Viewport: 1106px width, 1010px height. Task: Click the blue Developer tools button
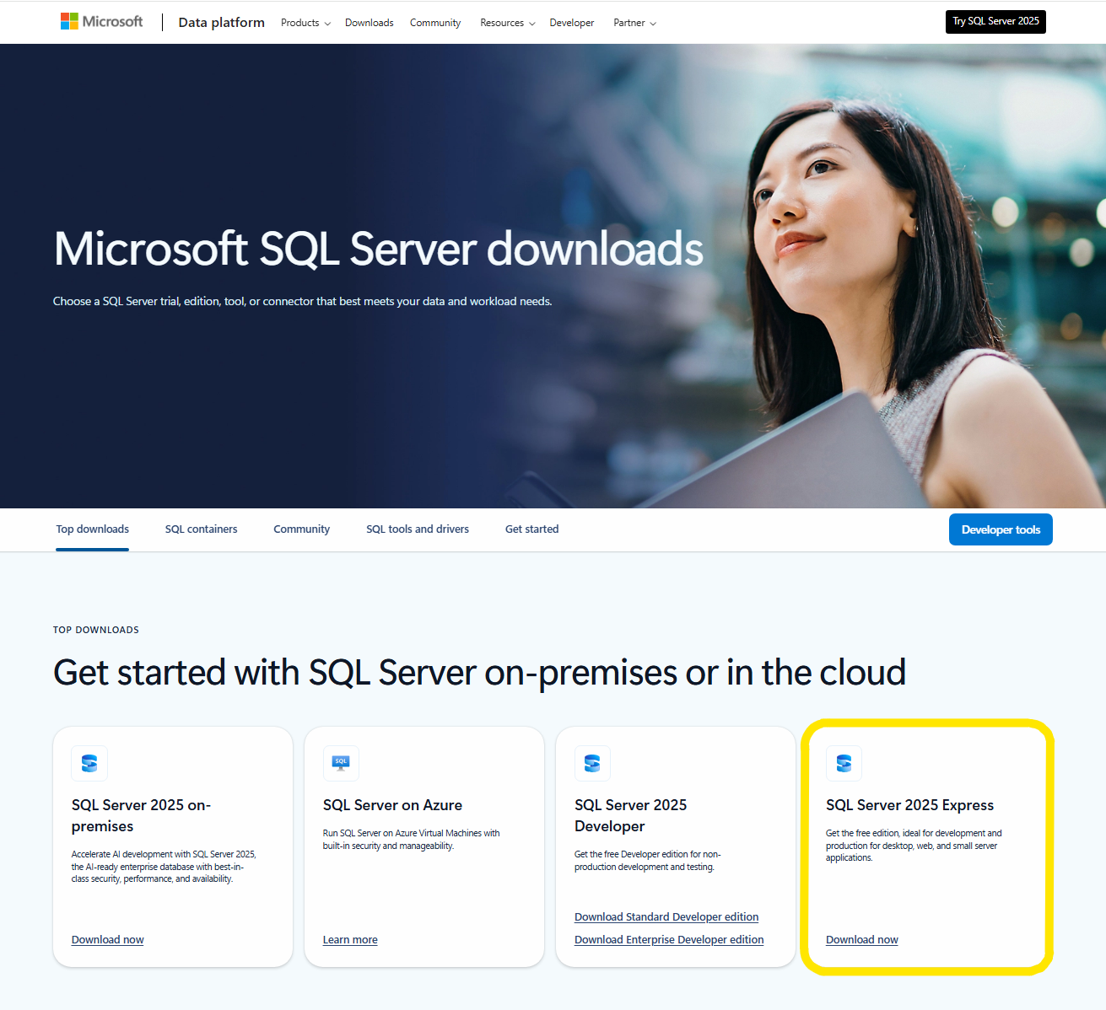(x=1001, y=529)
